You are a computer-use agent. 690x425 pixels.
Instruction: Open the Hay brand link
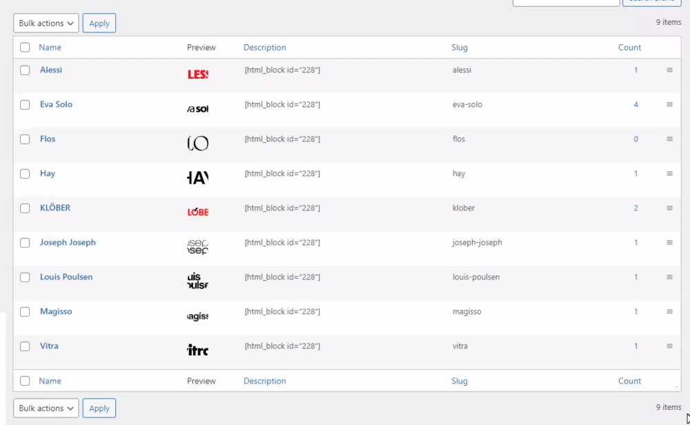[x=48, y=173]
